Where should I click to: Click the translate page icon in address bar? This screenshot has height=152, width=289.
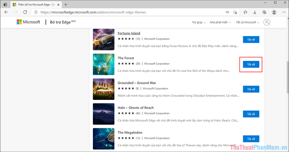pyautogui.click(x=227, y=12)
